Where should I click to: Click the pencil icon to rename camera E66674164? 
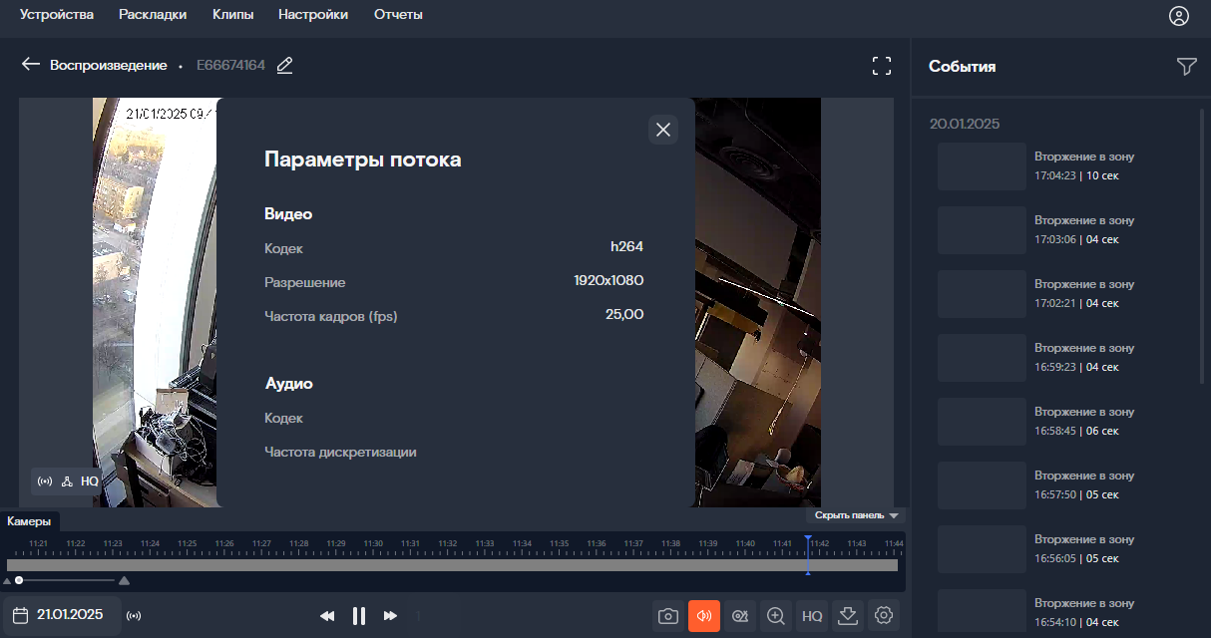pyautogui.click(x=284, y=65)
